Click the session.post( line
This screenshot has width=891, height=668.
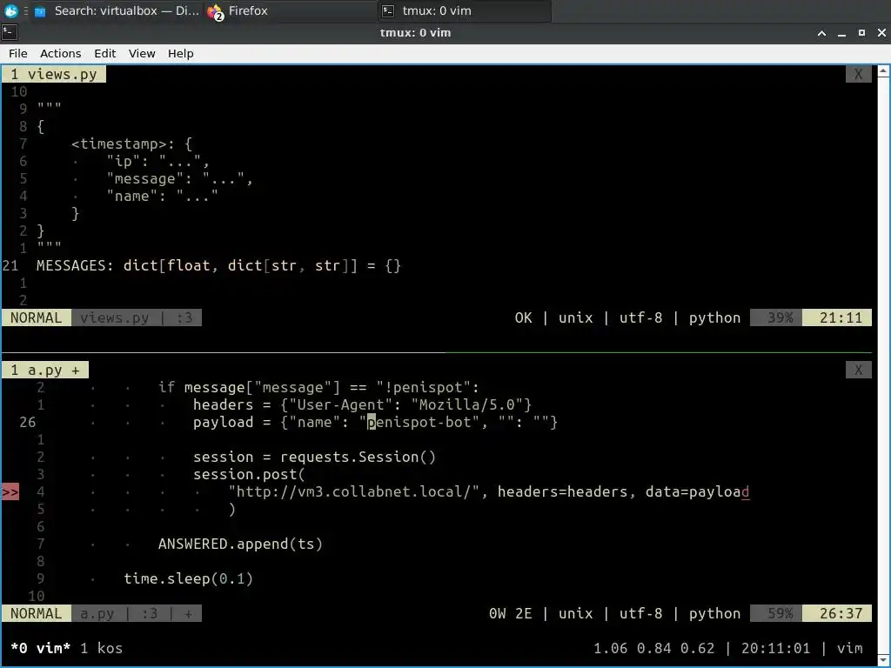tap(249, 475)
